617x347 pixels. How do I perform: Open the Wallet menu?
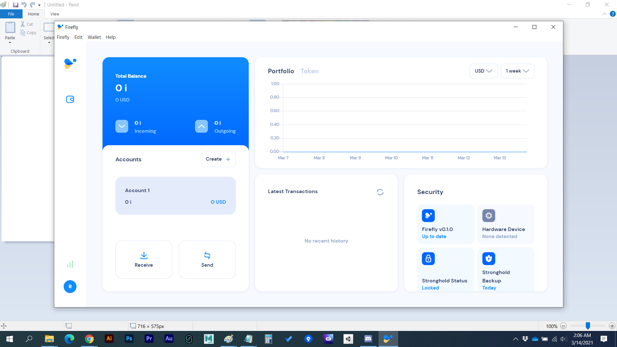pos(94,37)
